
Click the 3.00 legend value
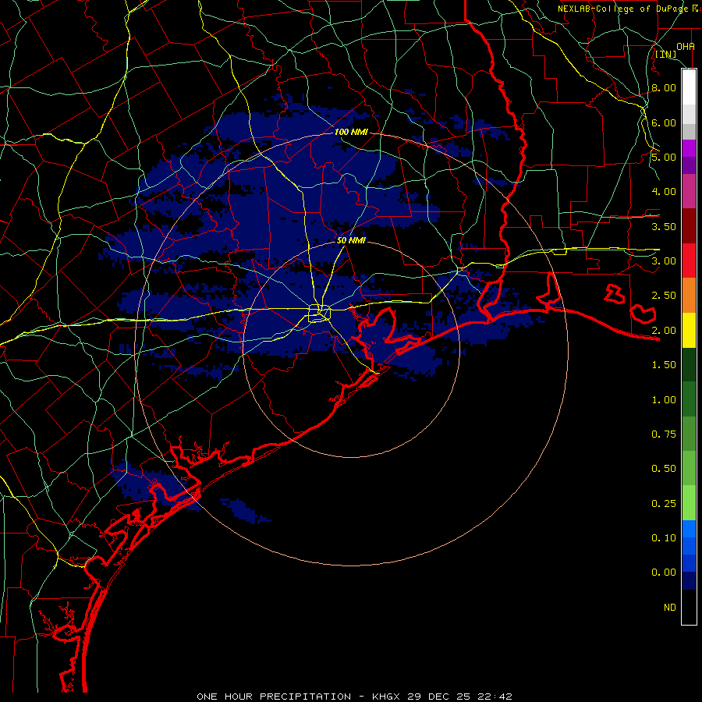tap(664, 261)
